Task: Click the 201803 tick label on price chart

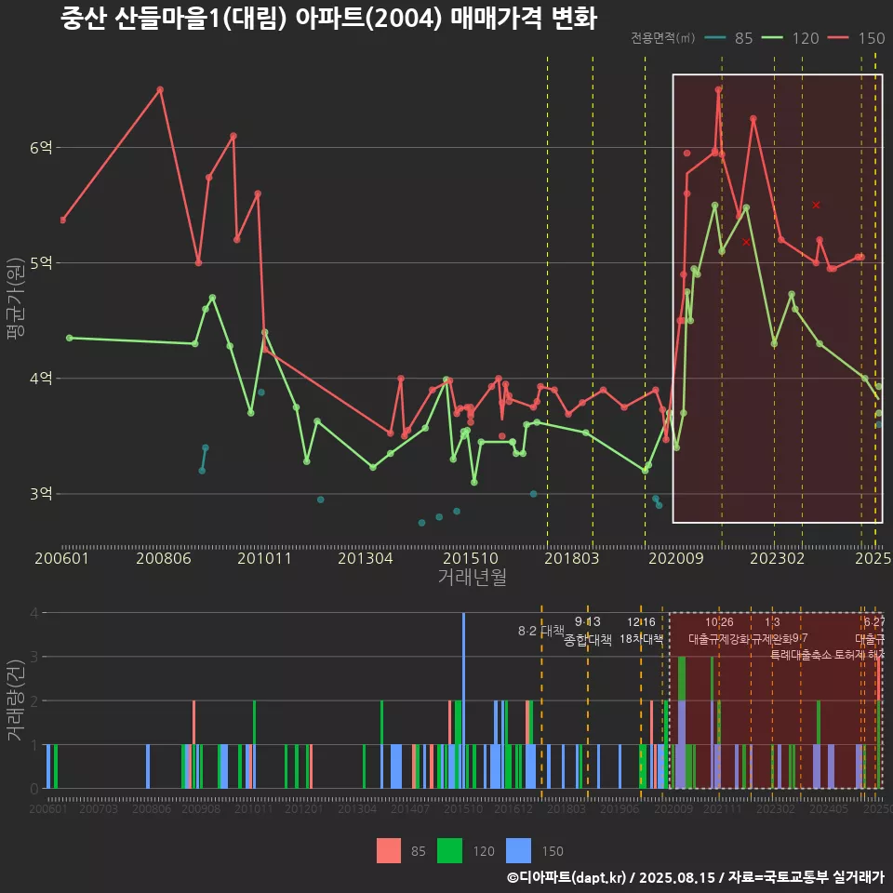Action: [572, 558]
